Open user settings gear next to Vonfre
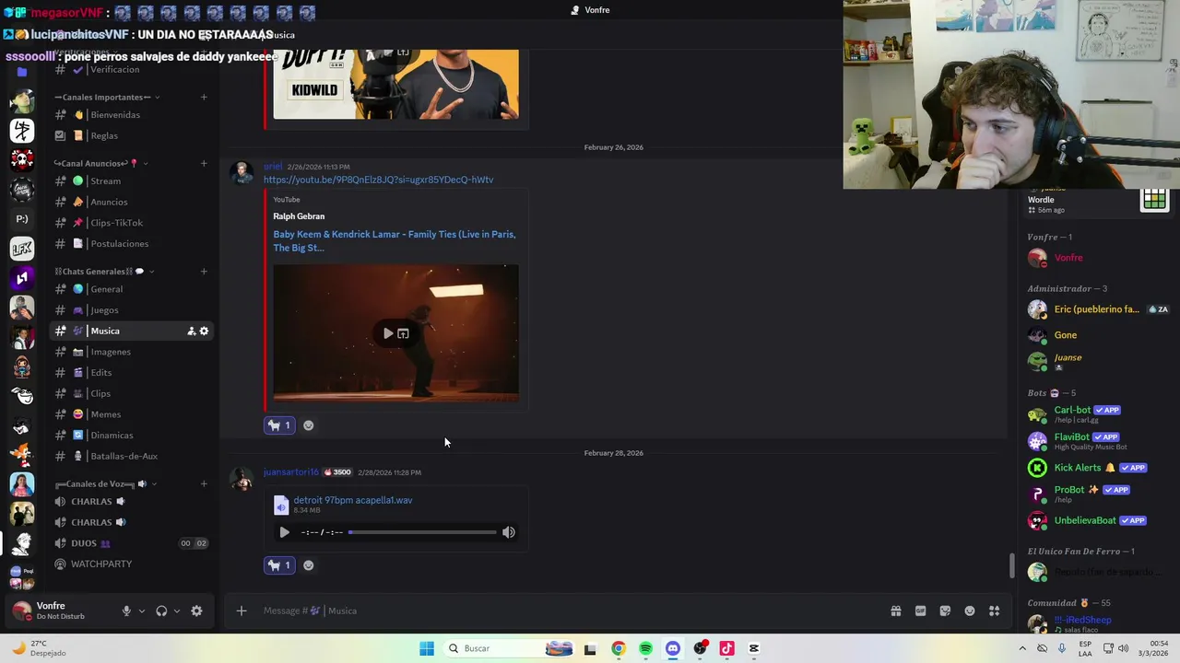 196,611
